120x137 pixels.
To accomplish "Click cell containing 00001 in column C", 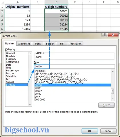I will click(57, 11).
